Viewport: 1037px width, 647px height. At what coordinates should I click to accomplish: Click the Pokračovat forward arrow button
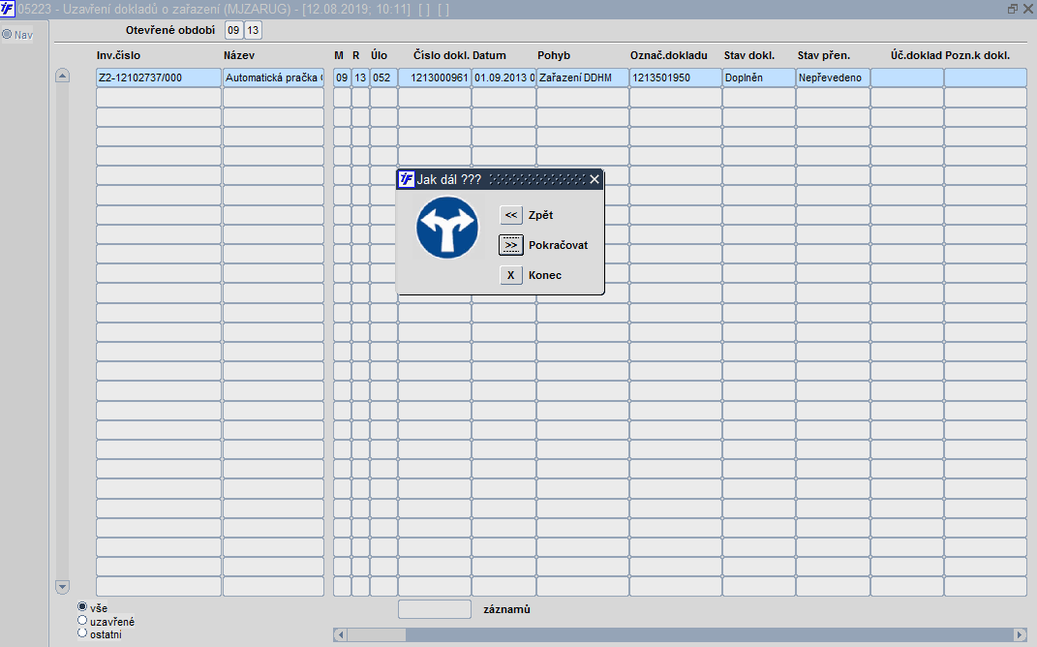510,245
